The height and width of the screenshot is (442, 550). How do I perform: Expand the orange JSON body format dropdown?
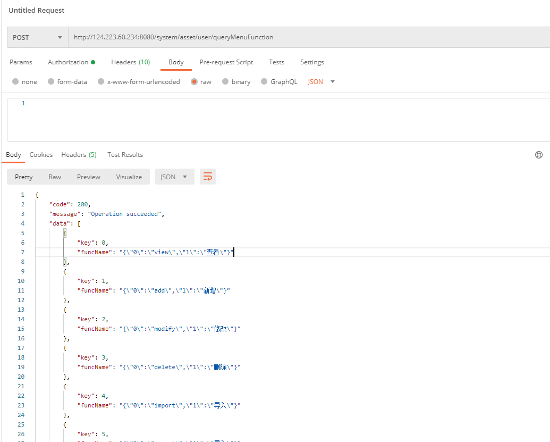pyautogui.click(x=321, y=82)
